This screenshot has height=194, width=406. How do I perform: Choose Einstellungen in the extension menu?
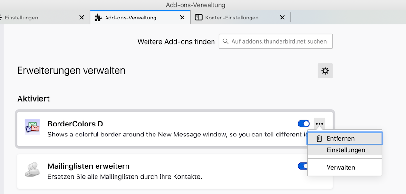[x=346, y=150]
